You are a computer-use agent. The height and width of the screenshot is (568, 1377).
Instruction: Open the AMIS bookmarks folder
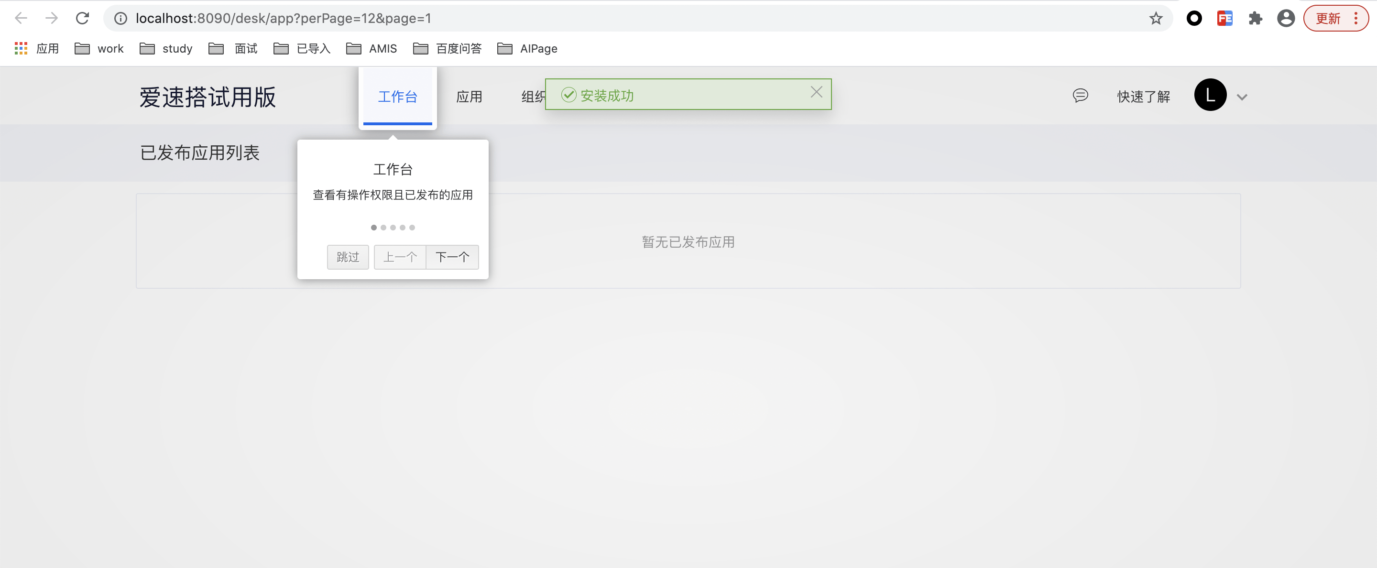click(372, 49)
